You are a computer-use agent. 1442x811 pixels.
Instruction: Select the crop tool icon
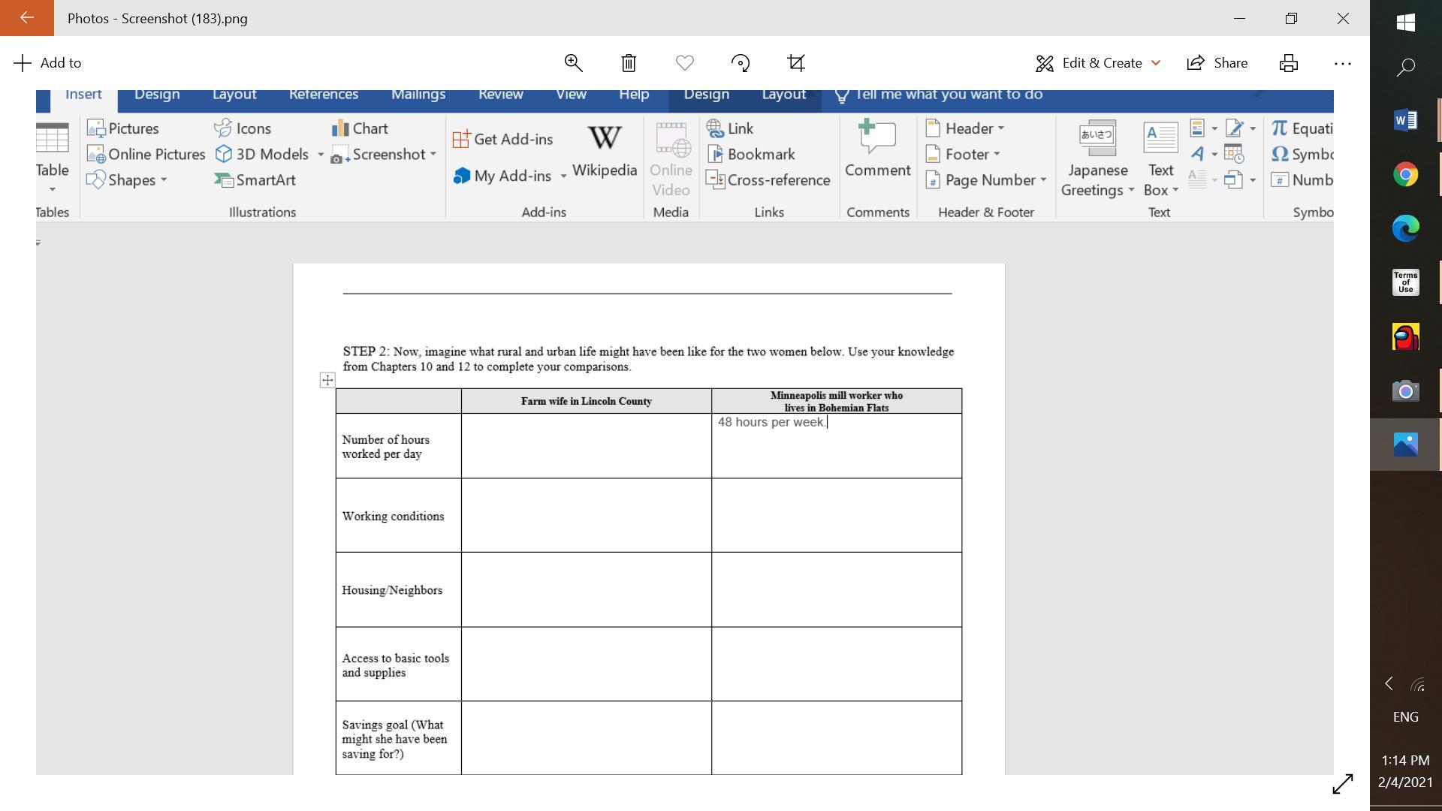pyautogui.click(x=796, y=63)
